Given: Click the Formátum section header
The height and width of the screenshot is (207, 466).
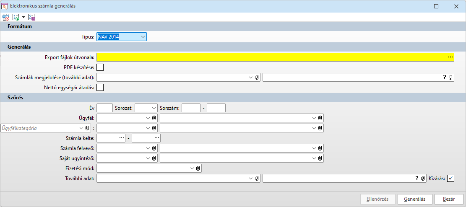Looking at the screenshot, I should tap(233, 26).
